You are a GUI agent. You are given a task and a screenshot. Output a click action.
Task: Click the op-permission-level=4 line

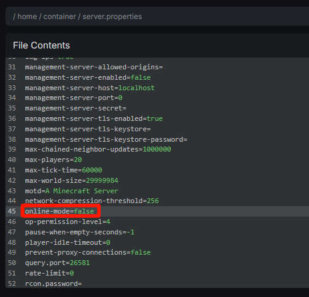[68, 222]
